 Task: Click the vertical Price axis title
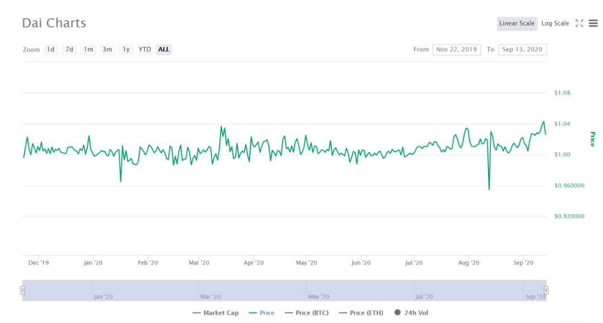tap(592, 139)
